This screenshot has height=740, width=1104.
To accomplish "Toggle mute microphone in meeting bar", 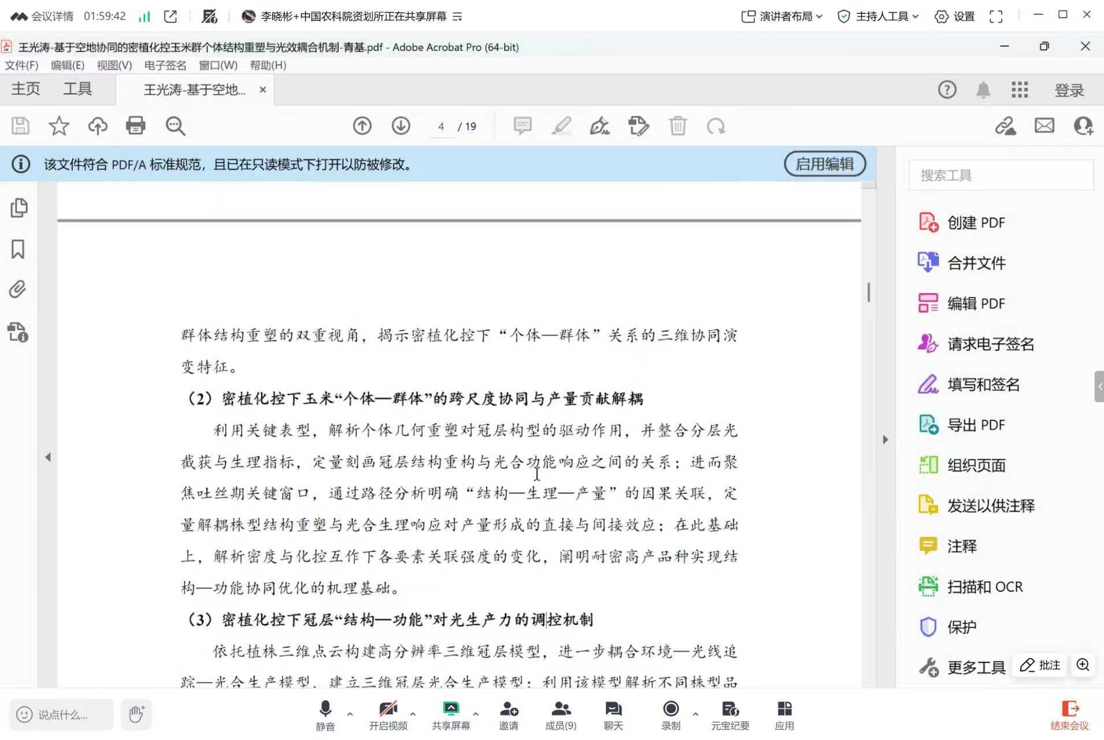I will (325, 714).
